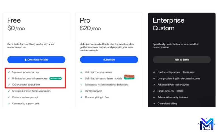Viewport: 218px width, 134px height.
Task: Click the GPT-4o-mini green badge
Action: click(x=56, y=78)
